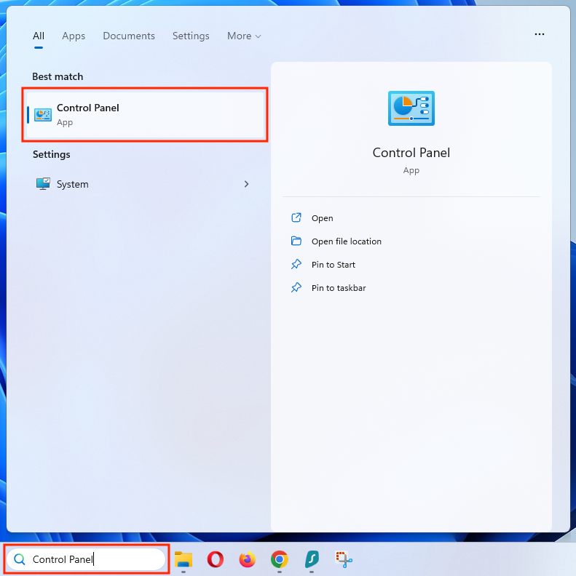This screenshot has width=576, height=576.
Task: Open Snipping Tool from the taskbar
Action: pyautogui.click(x=344, y=559)
